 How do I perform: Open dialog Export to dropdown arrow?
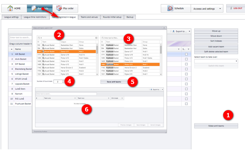point(163,89)
